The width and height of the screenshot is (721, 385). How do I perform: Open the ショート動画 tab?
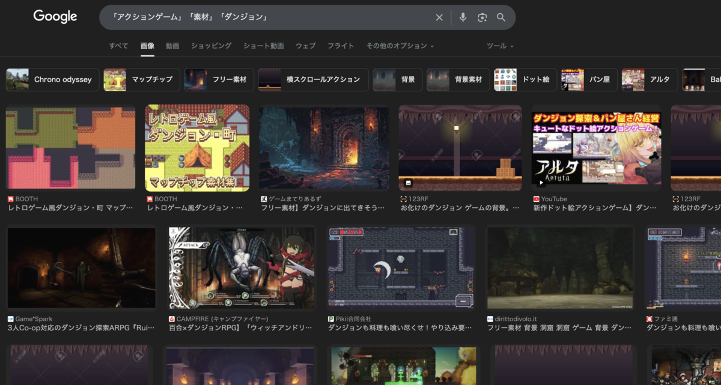[x=263, y=46]
